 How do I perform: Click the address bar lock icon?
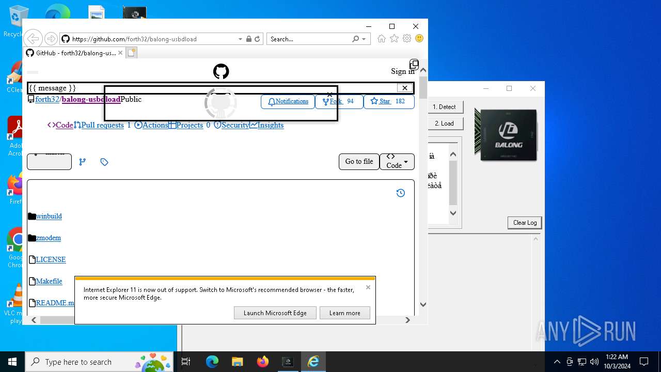pos(249,39)
